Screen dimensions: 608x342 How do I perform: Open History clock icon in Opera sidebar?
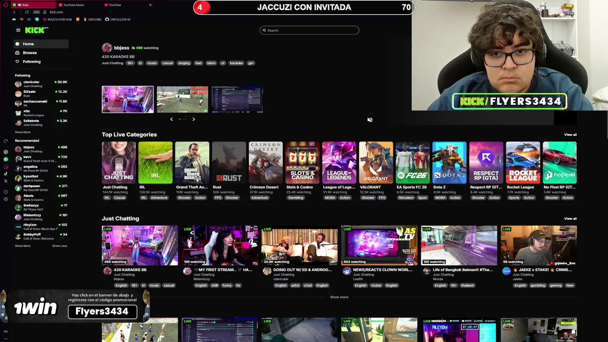(6, 192)
